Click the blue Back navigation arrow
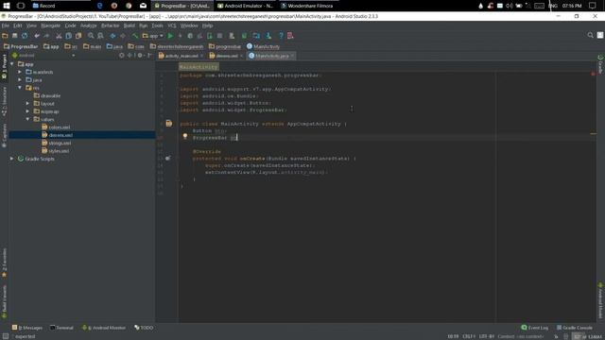605x340 pixels. (x=112, y=36)
